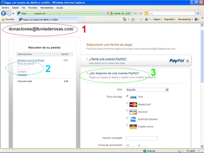The width and height of the screenshot is (204, 153).
Task: Open the País dropdown showing España
Action: [x=147, y=90]
